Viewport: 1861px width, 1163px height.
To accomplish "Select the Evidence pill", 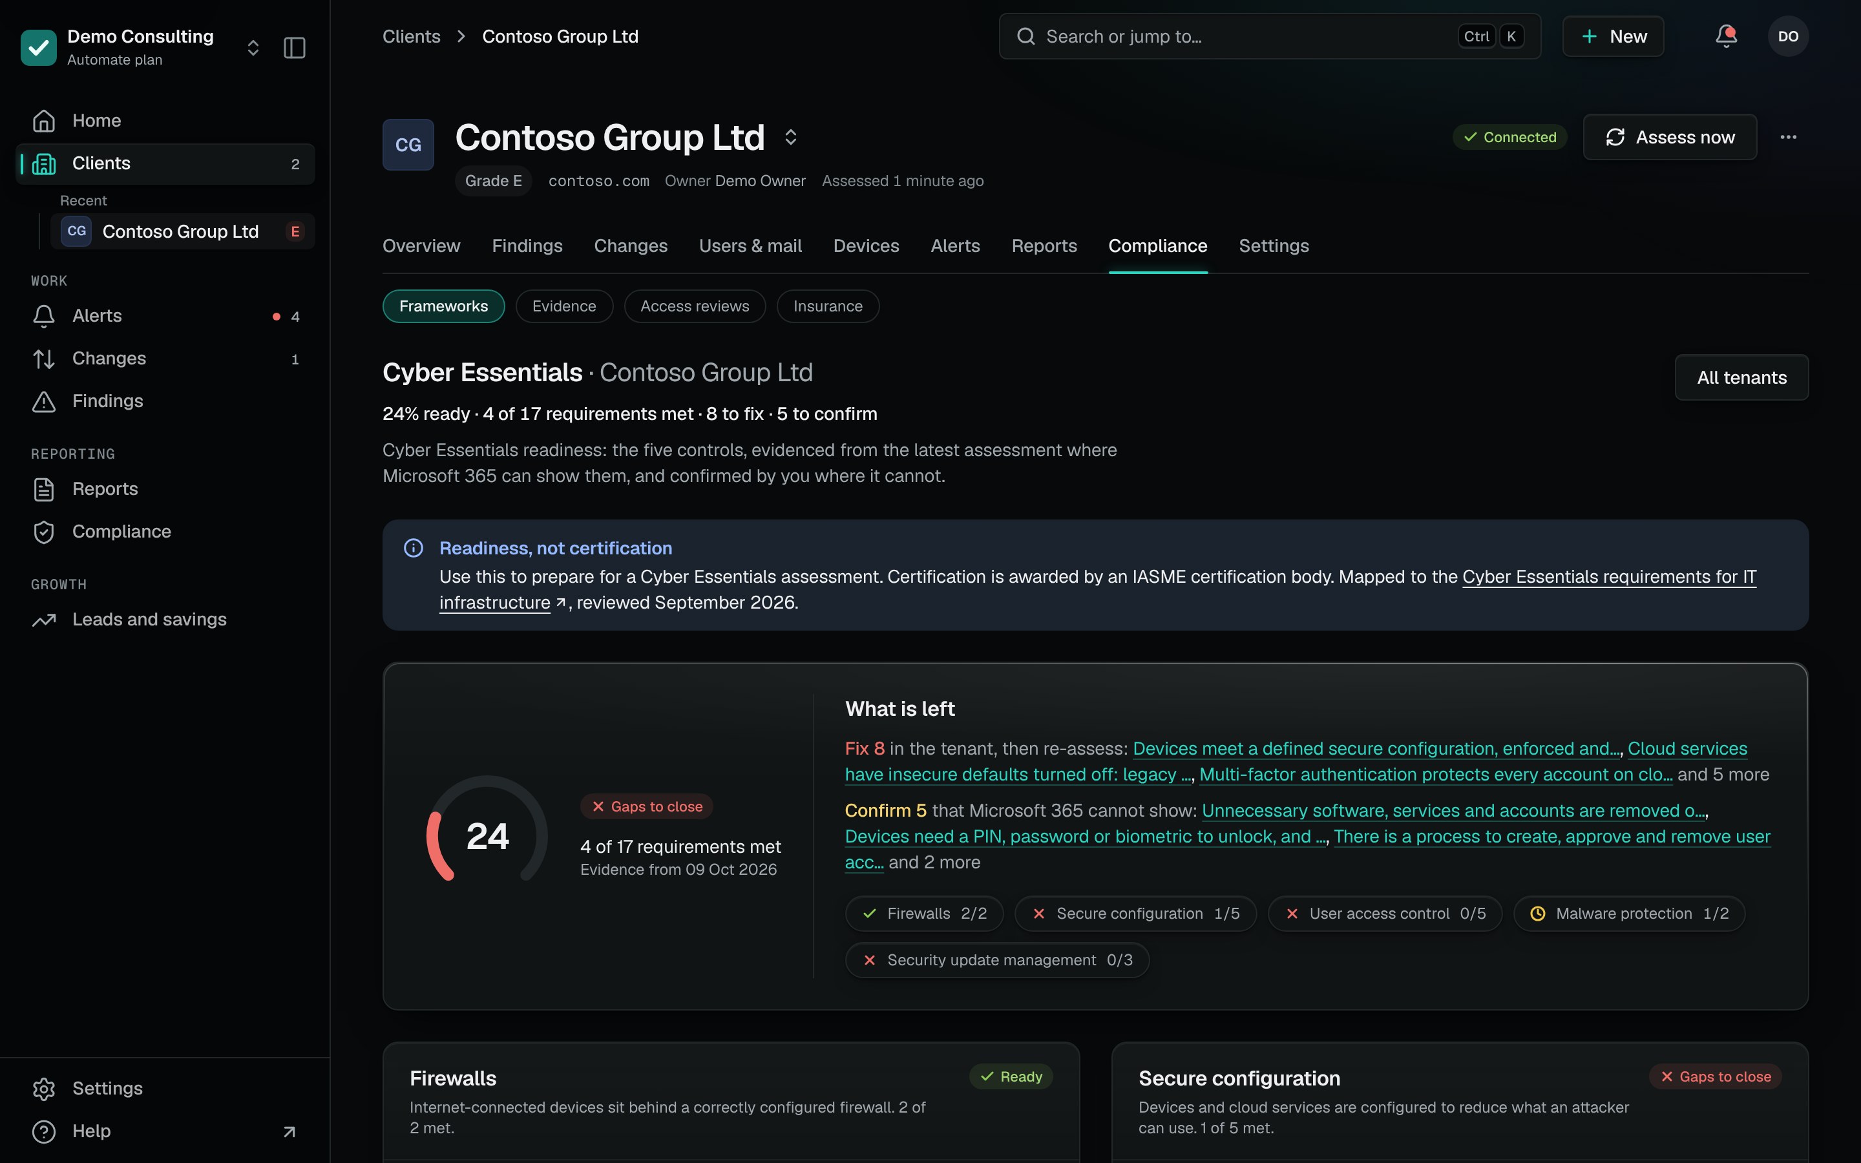I will point(563,306).
